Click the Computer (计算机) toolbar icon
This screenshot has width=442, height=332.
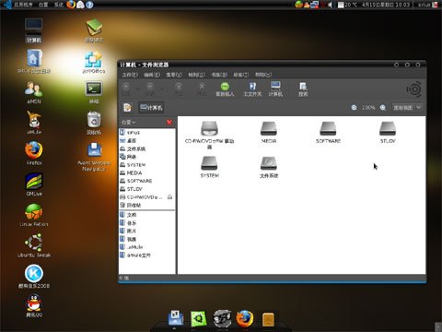pos(275,89)
